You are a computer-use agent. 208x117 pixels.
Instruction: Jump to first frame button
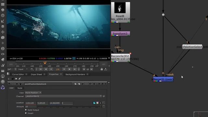(x=41, y=69)
